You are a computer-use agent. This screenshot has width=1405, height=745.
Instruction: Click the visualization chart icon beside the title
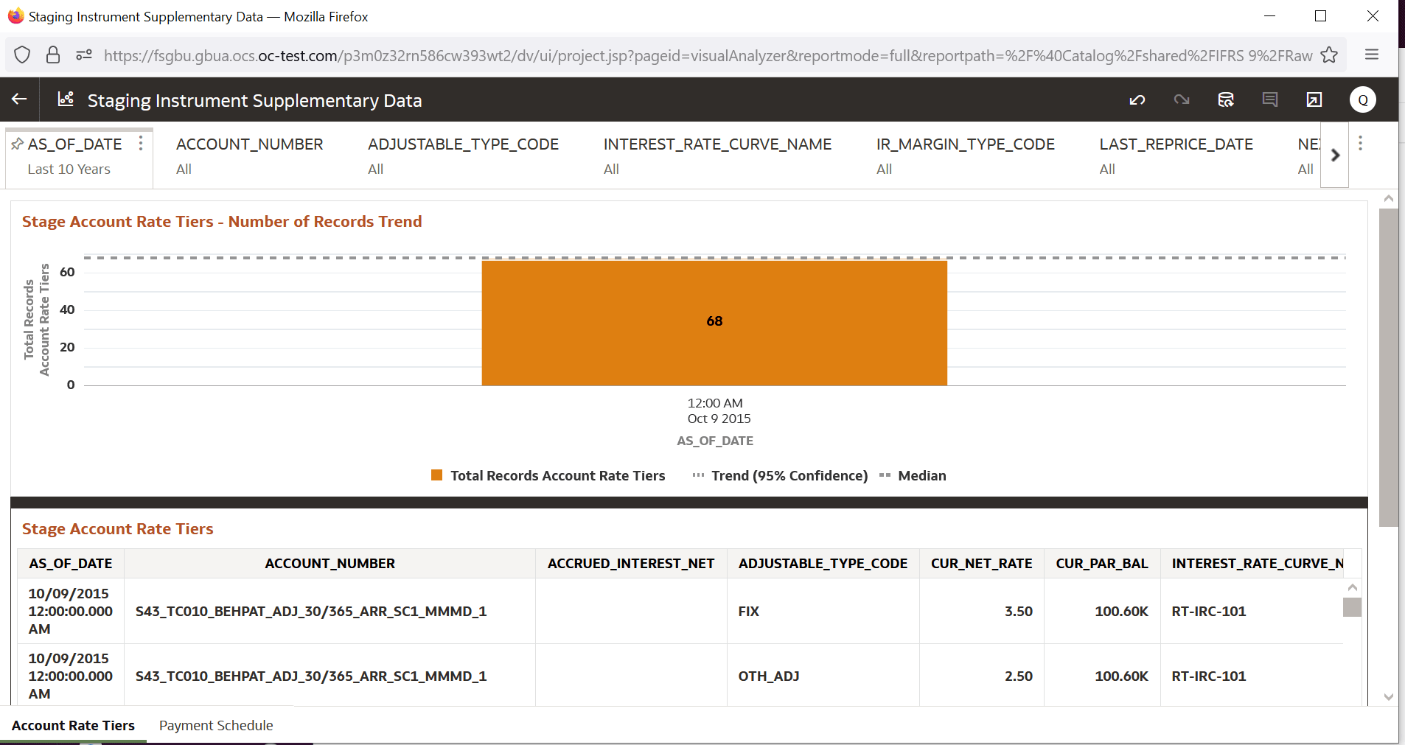tap(65, 99)
